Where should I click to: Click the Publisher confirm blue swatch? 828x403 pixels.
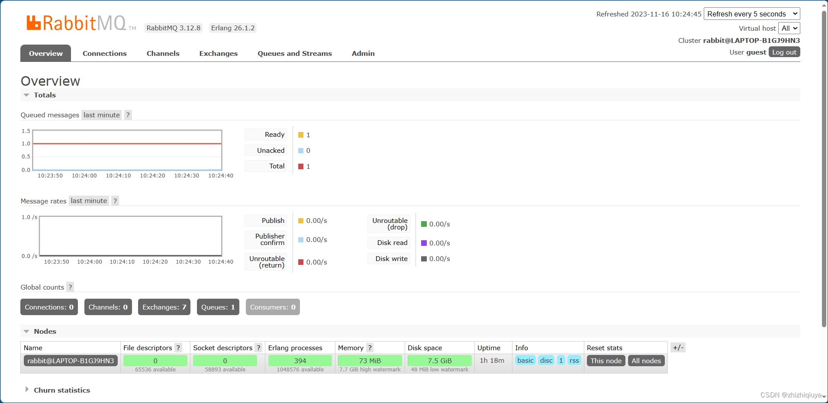301,240
